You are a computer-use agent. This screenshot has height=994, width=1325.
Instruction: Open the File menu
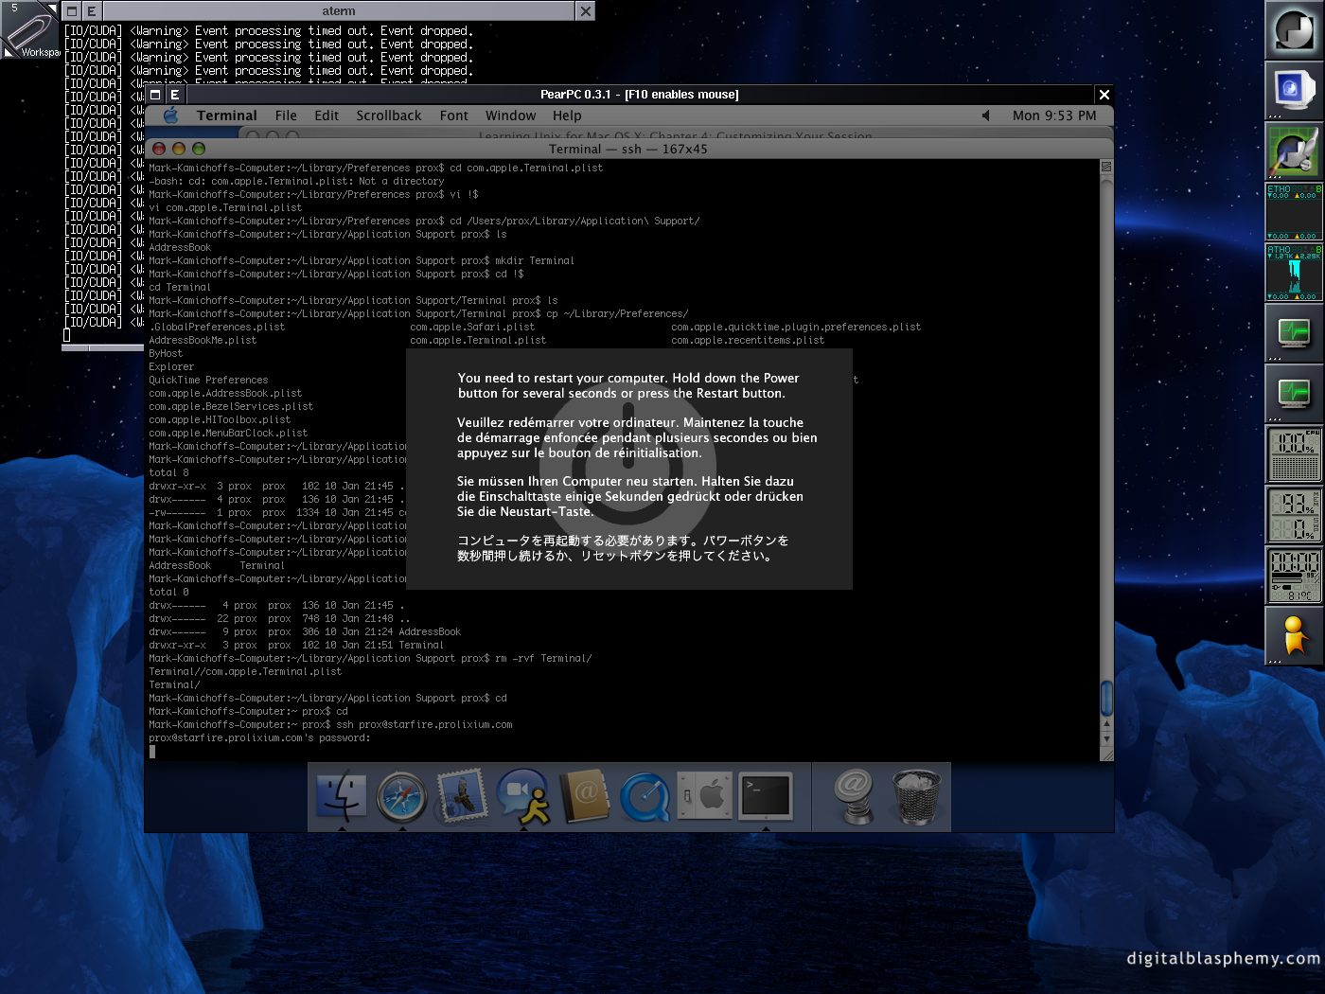(286, 115)
